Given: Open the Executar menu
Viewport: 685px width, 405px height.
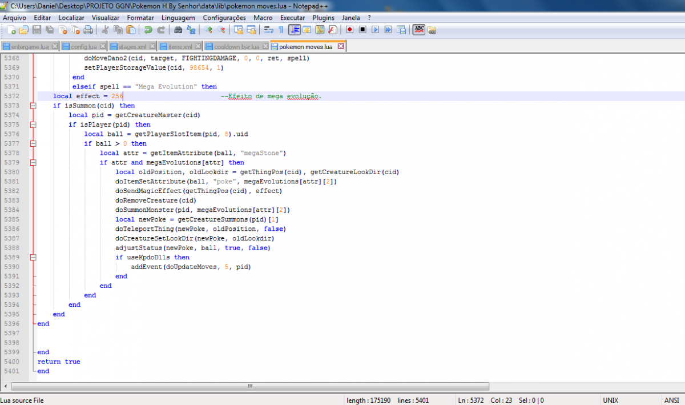Looking at the screenshot, I should coord(293,18).
